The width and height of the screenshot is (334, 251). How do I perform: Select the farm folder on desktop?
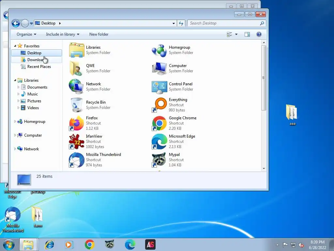38,217
